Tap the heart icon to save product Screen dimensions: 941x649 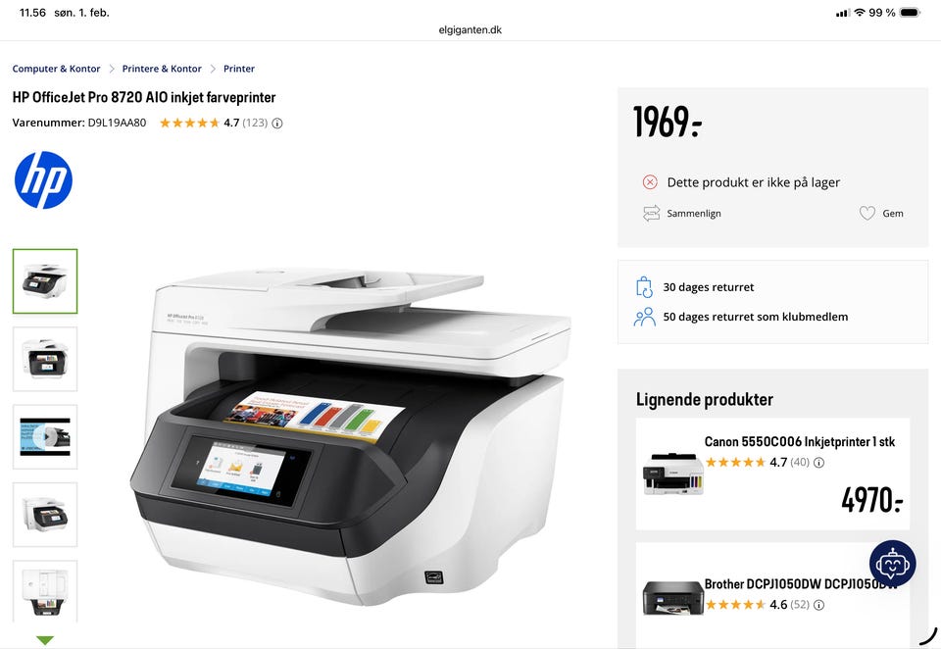[867, 213]
